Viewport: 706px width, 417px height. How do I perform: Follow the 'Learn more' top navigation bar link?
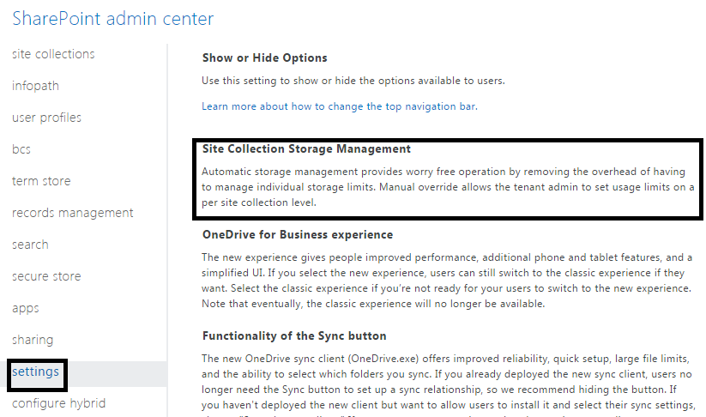click(339, 106)
